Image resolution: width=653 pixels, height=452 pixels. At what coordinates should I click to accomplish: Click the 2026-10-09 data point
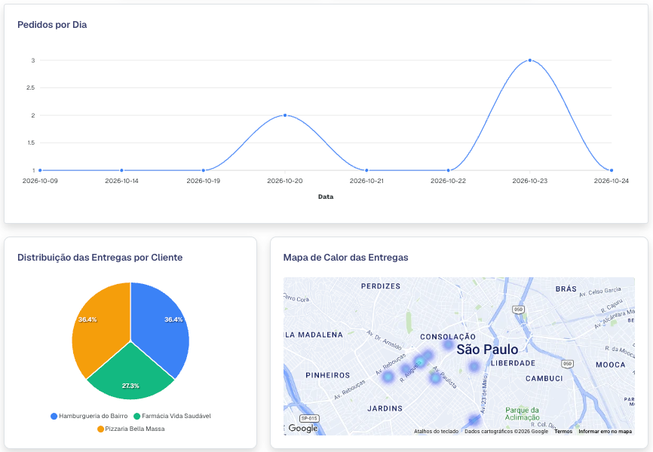[40, 170]
